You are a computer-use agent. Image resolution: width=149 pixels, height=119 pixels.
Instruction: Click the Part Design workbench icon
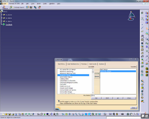coord(142,13)
